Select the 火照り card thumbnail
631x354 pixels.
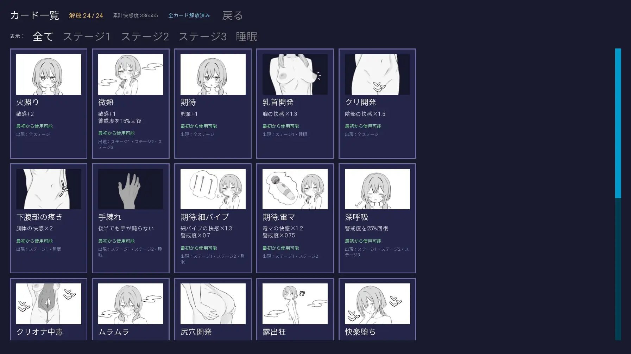(x=49, y=74)
